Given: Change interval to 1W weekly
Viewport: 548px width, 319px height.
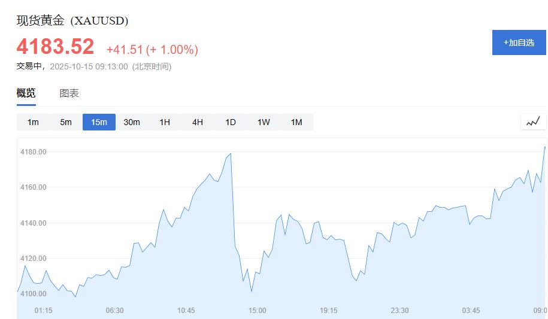Looking at the screenshot, I should point(264,122).
